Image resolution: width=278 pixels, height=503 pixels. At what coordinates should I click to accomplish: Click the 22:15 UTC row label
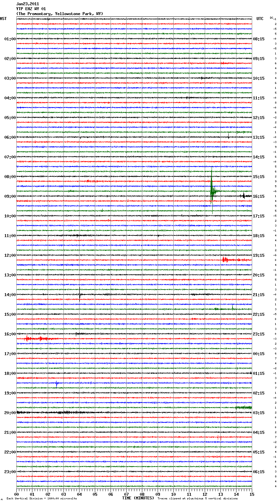click(259, 314)
